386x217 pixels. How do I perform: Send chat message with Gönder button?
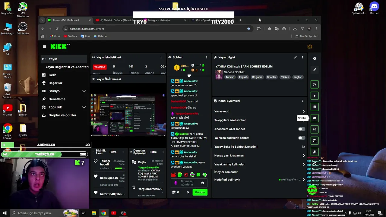[200, 192]
